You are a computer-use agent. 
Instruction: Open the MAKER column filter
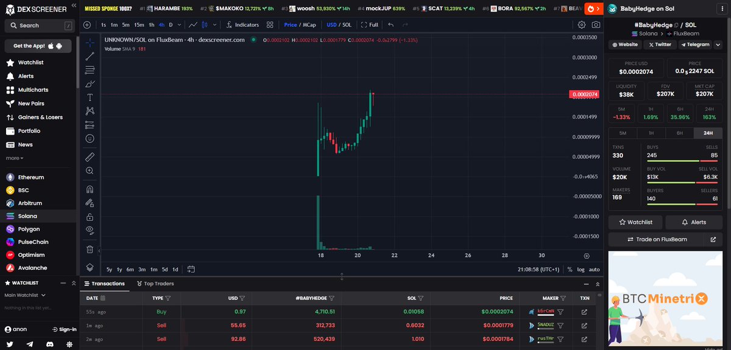click(563, 298)
